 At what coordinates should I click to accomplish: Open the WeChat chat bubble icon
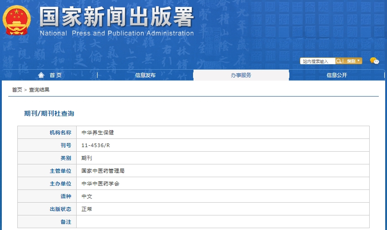click(x=374, y=61)
